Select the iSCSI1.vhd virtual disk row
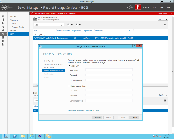The image size is (174, 139). (x=100, y=38)
